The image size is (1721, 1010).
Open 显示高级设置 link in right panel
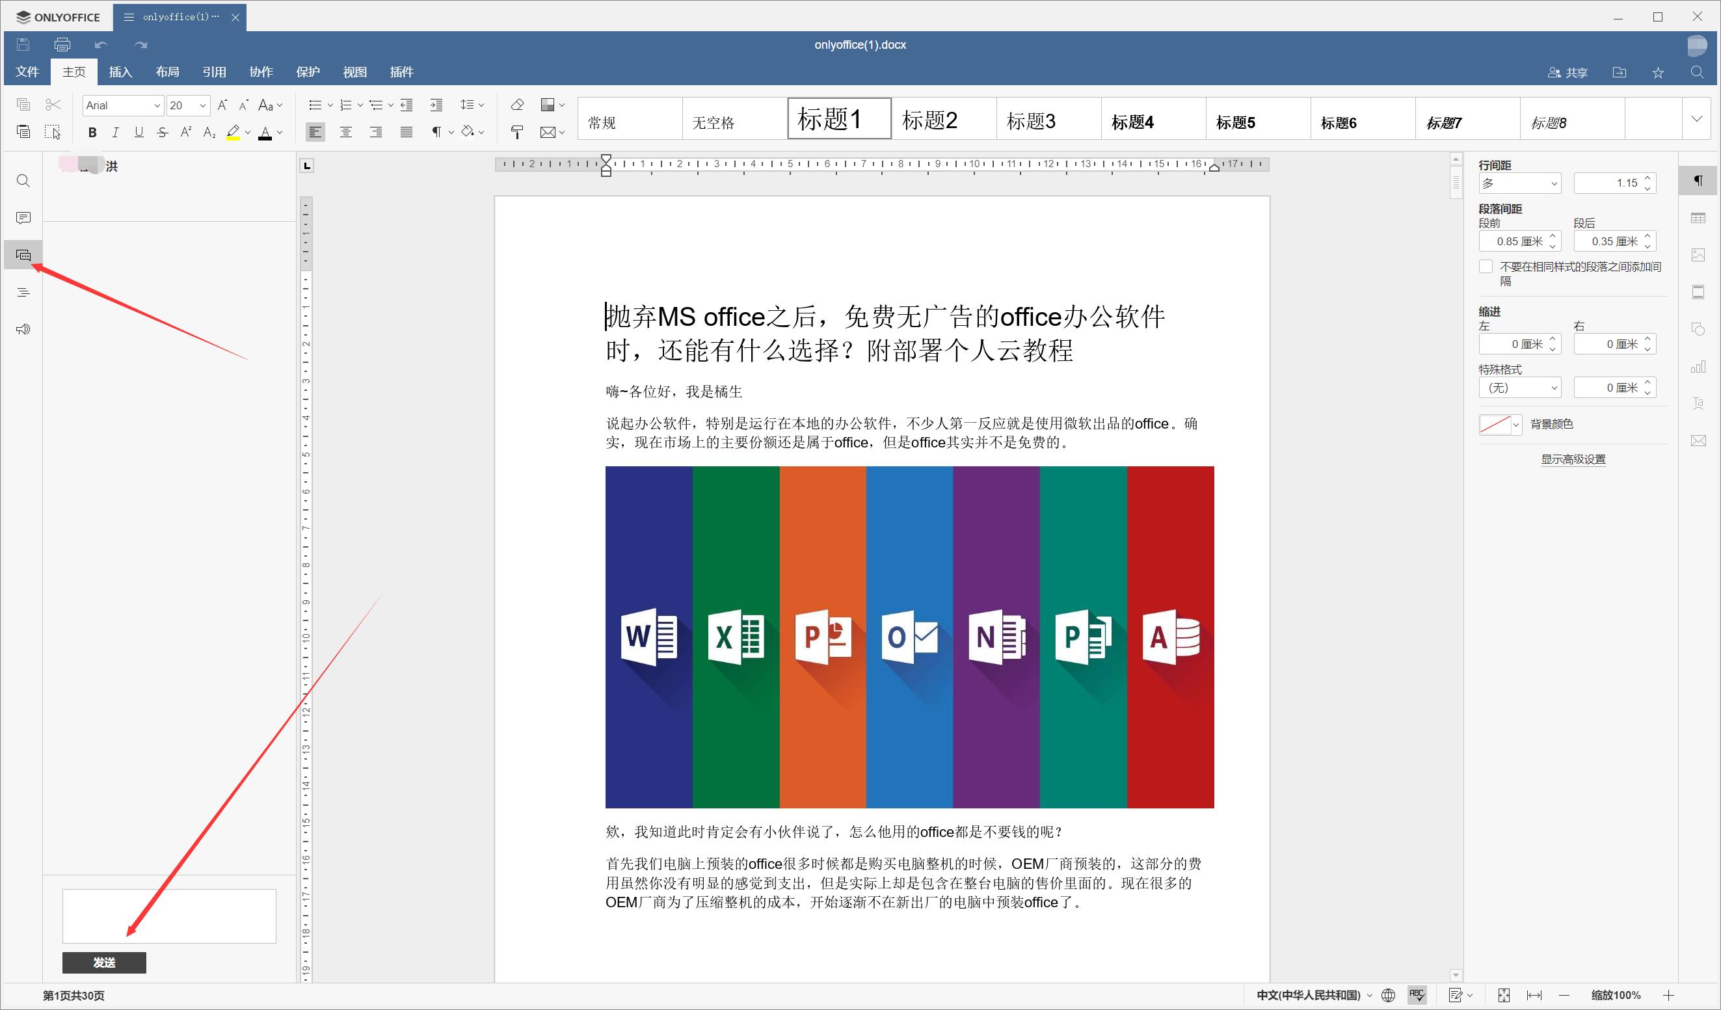pos(1573,459)
